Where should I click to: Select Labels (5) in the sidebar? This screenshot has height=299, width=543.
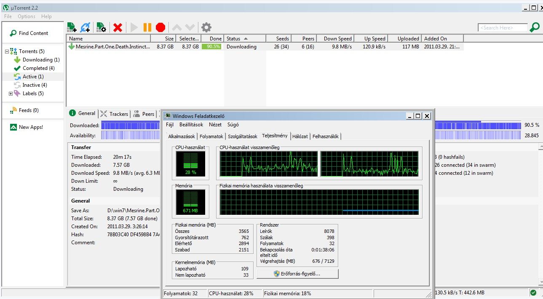[x=29, y=93]
